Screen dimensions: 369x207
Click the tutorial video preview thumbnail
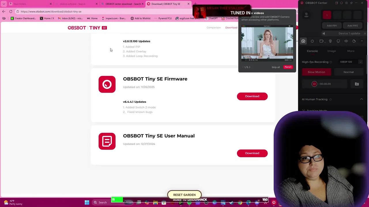[267, 43]
